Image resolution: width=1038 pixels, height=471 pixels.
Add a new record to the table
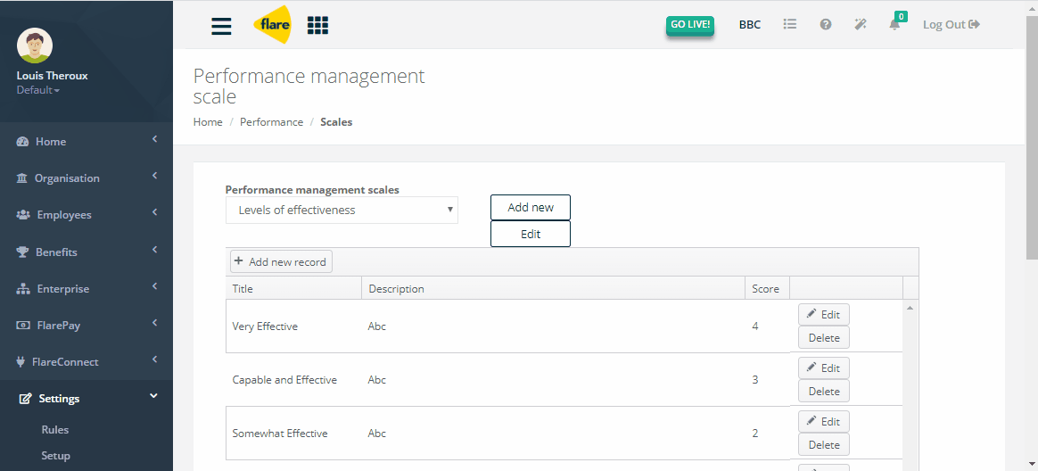tap(281, 261)
